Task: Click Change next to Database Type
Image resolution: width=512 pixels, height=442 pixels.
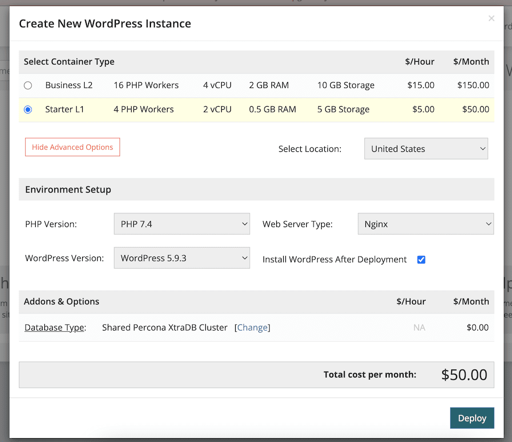Action: click(x=253, y=327)
